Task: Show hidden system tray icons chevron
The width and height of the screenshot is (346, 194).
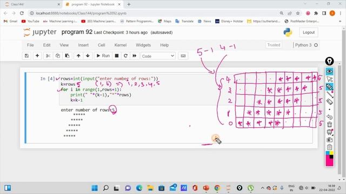Action: [262, 188]
